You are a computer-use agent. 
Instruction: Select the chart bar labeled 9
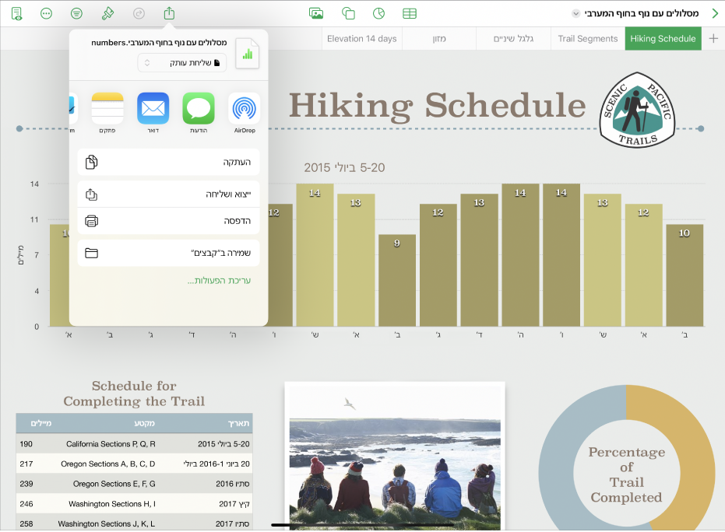[396, 280]
